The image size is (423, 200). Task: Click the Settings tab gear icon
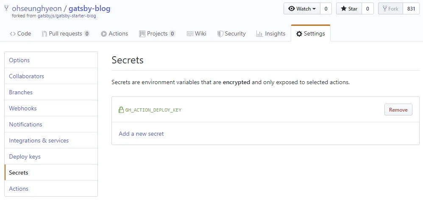[299, 34]
